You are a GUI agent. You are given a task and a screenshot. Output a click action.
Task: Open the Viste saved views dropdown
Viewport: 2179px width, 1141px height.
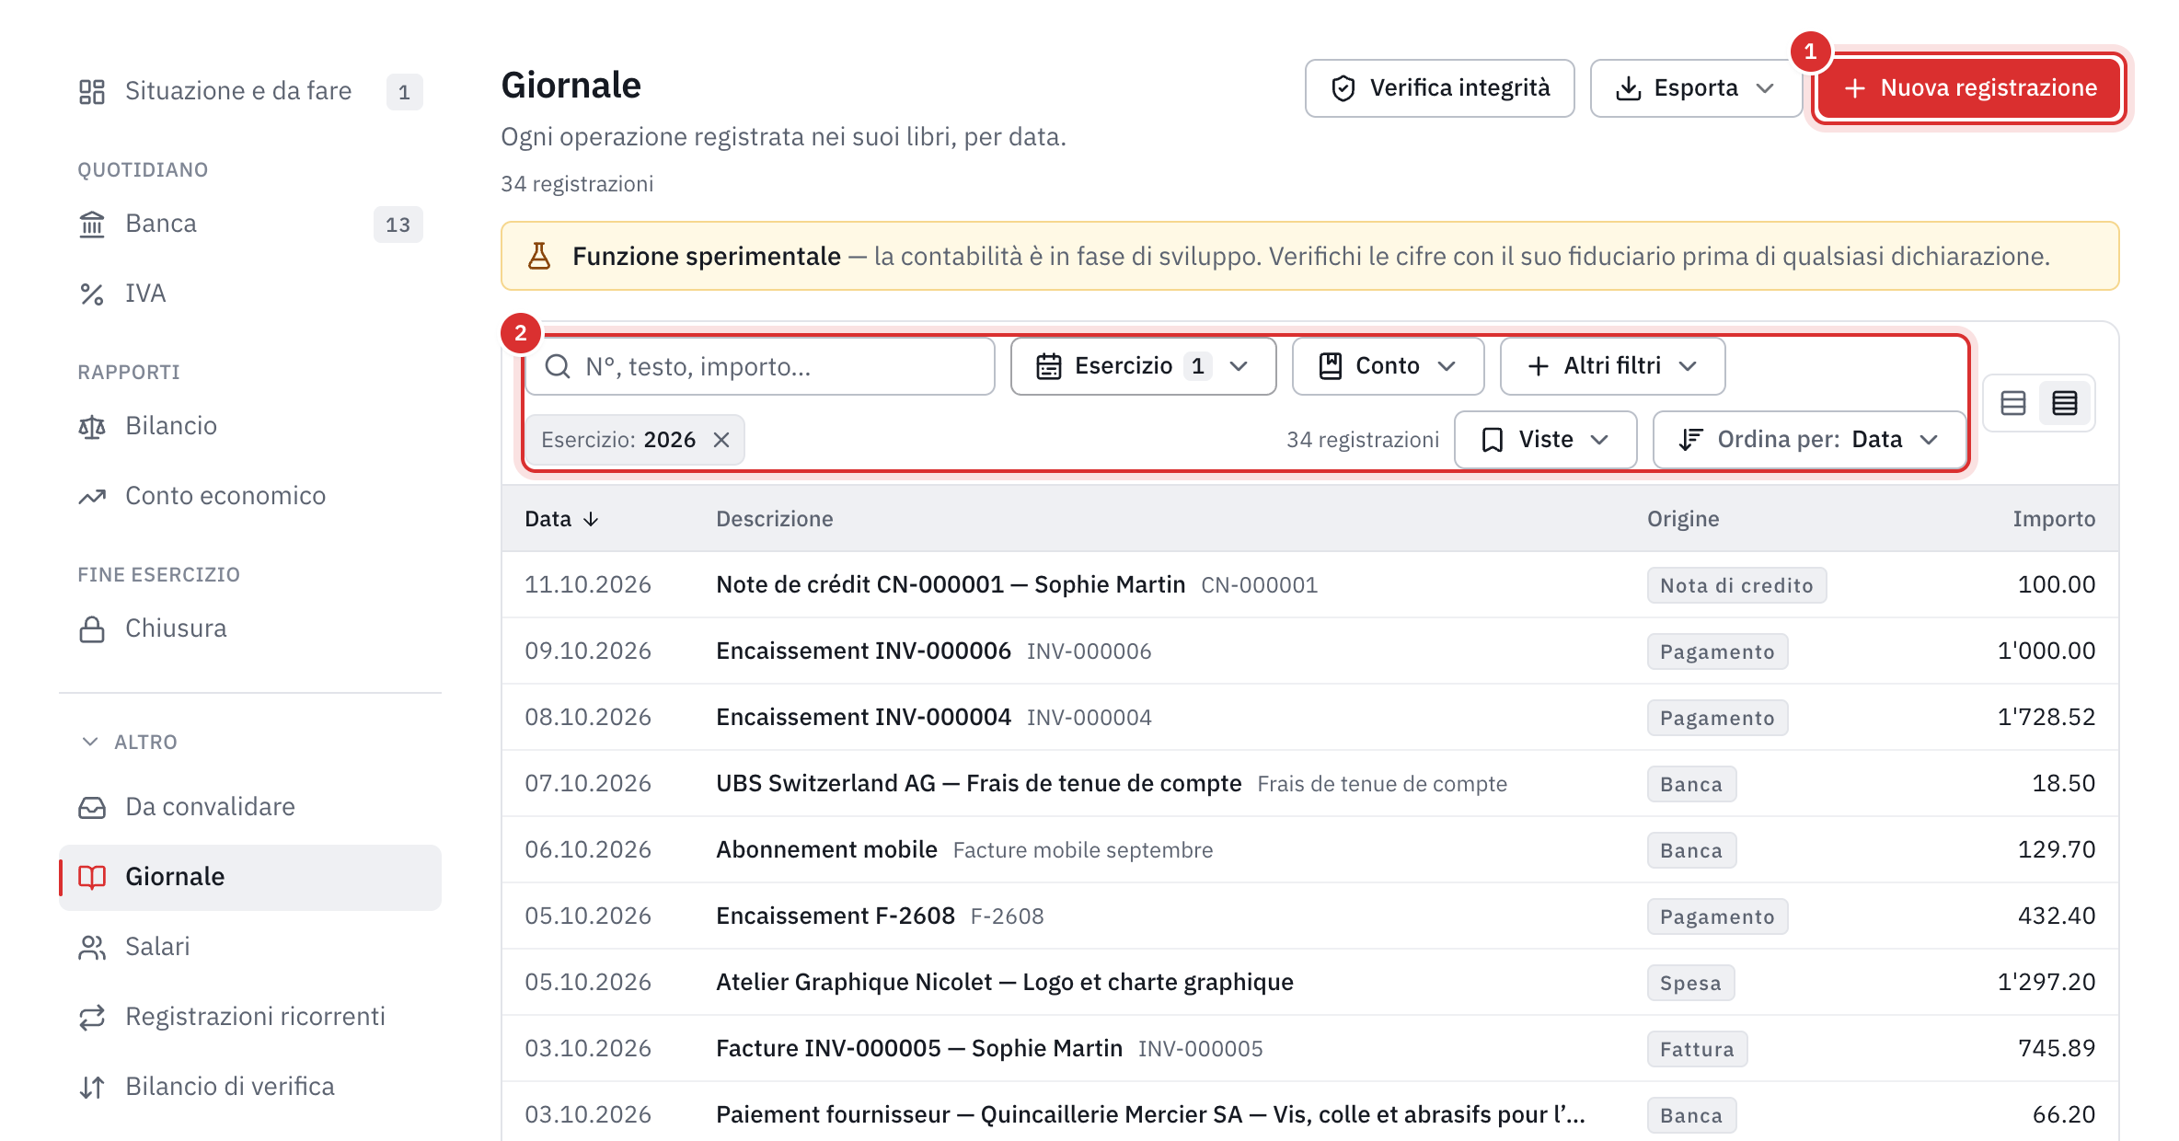click(x=1545, y=440)
